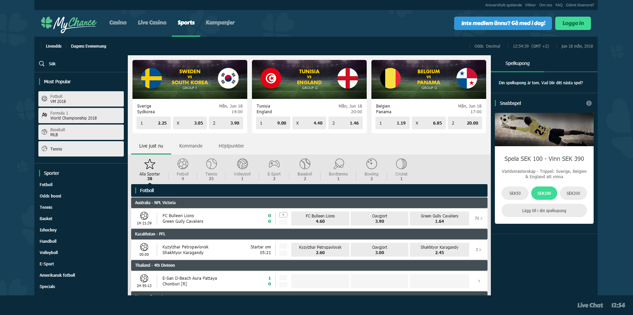
Task: Click Inte medlem ännu? Gå med i dag!
Action: click(503, 23)
